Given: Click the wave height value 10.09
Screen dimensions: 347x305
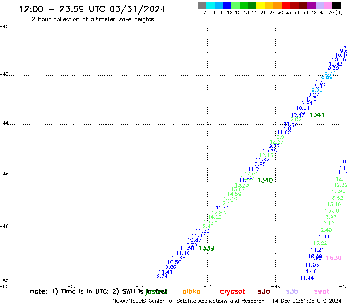Looking at the screenshot, I should pos(323,82).
